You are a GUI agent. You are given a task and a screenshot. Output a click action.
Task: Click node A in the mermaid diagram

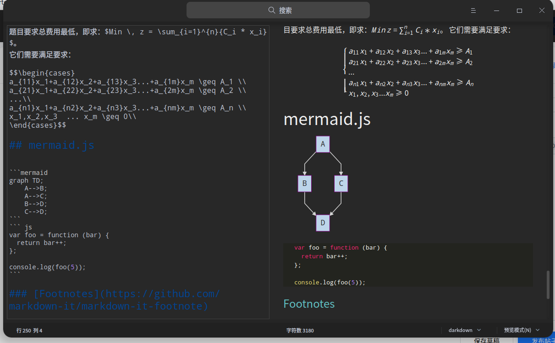(x=323, y=144)
